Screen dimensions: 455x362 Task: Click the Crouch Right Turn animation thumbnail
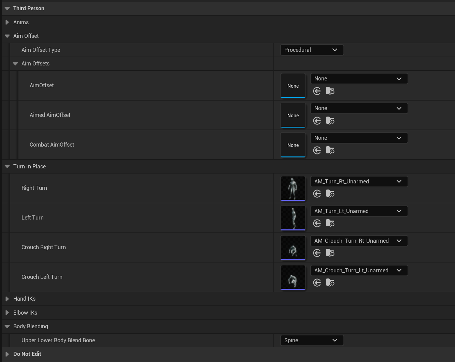(293, 247)
